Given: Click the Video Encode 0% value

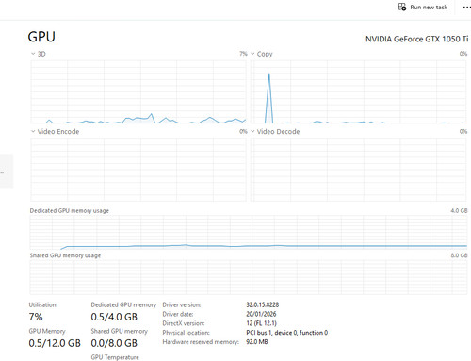Looking at the screenshot, I should 243,131.
